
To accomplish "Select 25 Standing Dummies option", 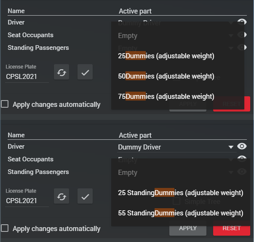I will click(180, 193).
